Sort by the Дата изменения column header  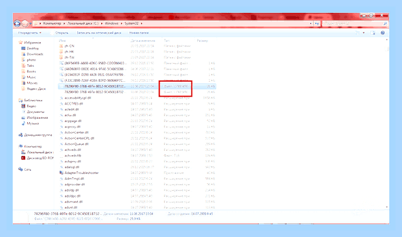[x=143, y=40]
